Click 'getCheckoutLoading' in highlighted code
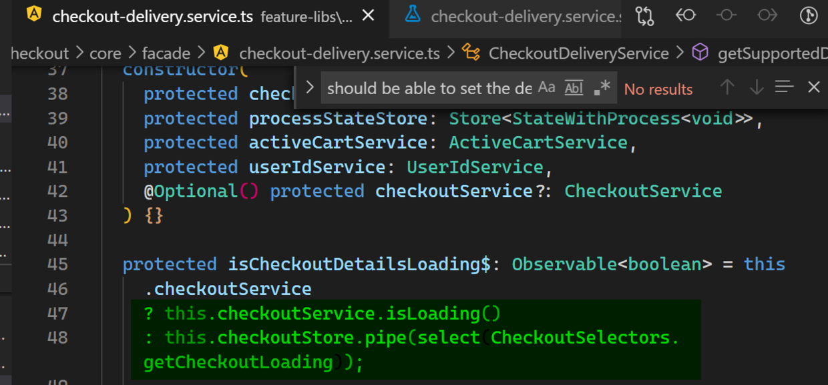The width and height of the screenshot is (828, 385). (238, 362)
